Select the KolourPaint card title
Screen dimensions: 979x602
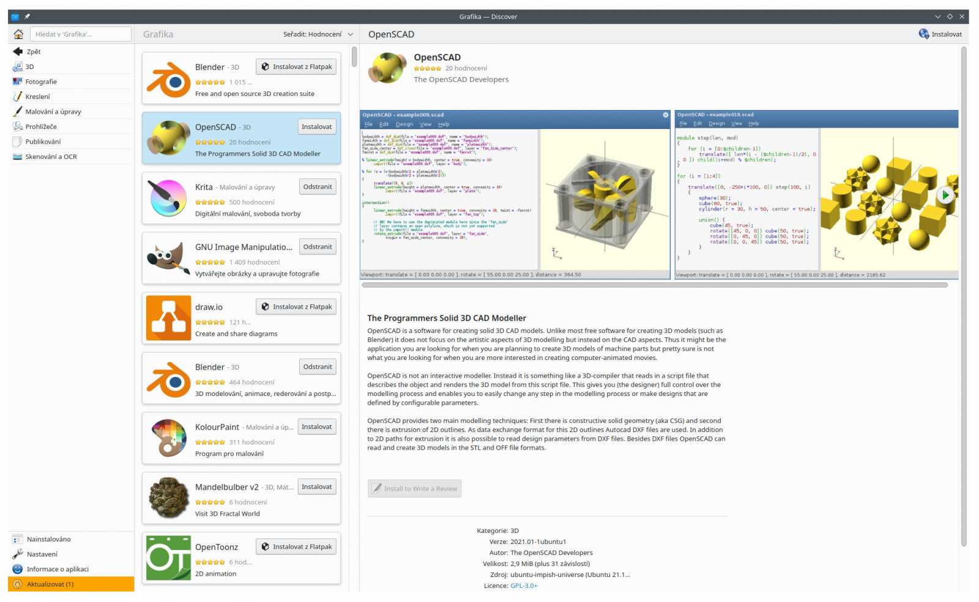[217, 427]
